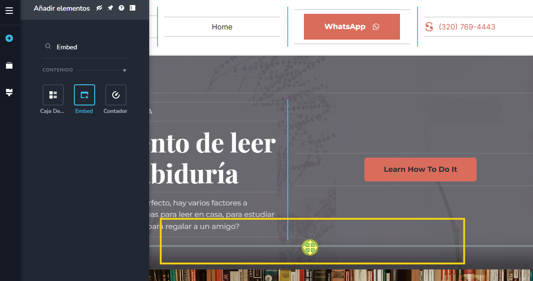Screen dimensions: 533x281
Task: Click the WhatsApp logo on the header button
Action: coord(376,27)
